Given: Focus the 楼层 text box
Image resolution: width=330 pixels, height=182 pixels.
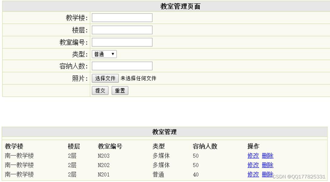Looking at the screenshot, I should click(x=122, y=30).
